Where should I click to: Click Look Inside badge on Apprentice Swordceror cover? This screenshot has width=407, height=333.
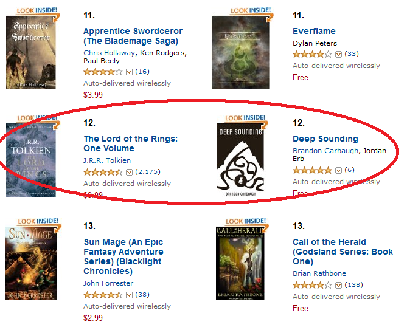coord(37,11)
